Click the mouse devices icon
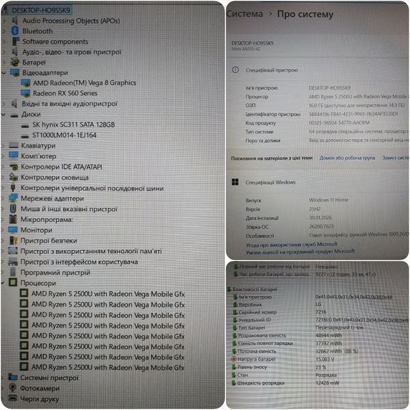This screenshot has width=410, height=410. pos(13,208)
